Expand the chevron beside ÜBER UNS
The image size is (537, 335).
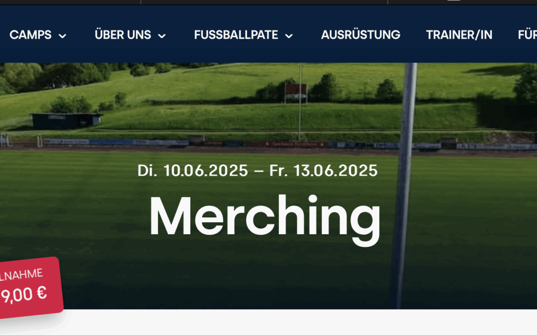[x=162, y=36]
